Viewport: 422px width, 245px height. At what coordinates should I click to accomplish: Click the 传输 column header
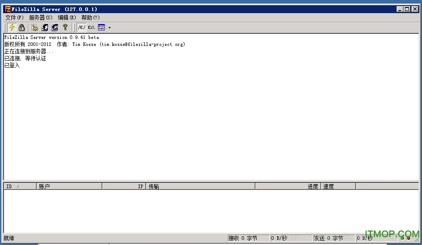pyautogui.click(x=201, y=186)
